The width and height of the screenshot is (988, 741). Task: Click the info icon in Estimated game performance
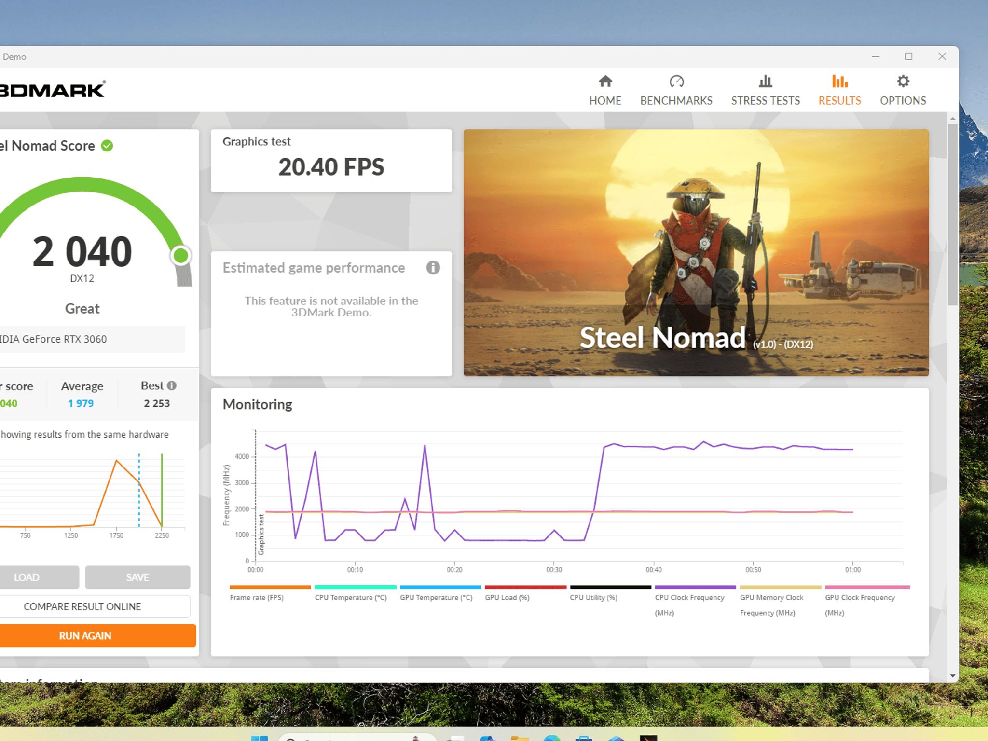pyautogui.click(x=433, y=268)
